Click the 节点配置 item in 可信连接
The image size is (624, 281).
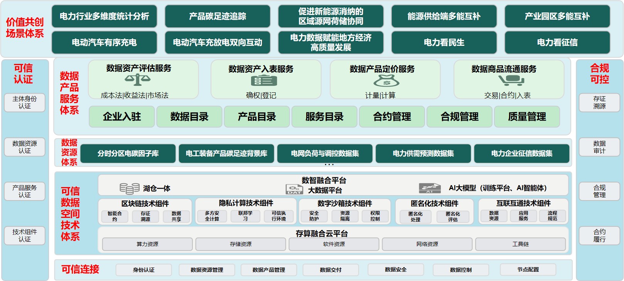click(x=528, y=269)
